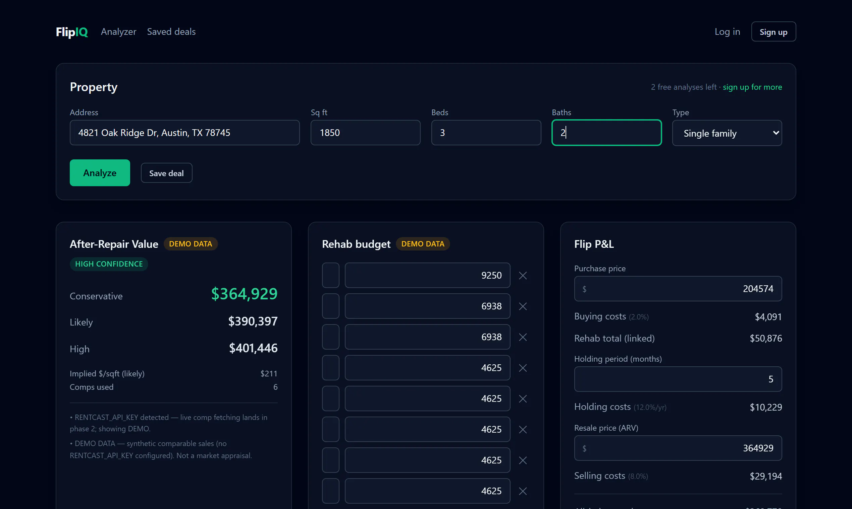Screen dimensions: 852x509
Task: Edit the Resale price (ARV) field
Action: (678, 448)
